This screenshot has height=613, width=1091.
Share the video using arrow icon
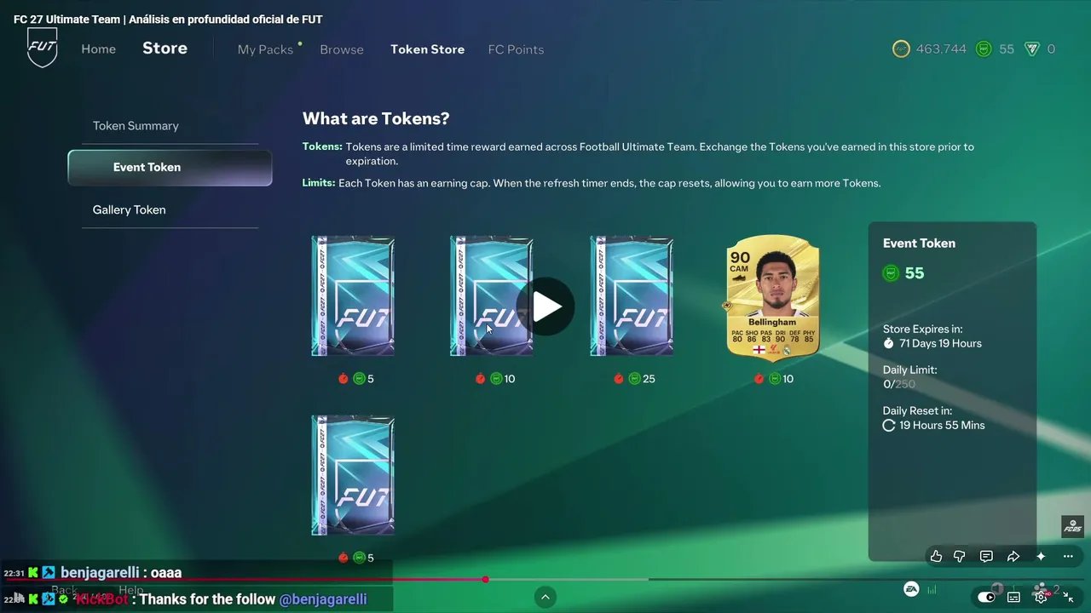point(1013,556)
